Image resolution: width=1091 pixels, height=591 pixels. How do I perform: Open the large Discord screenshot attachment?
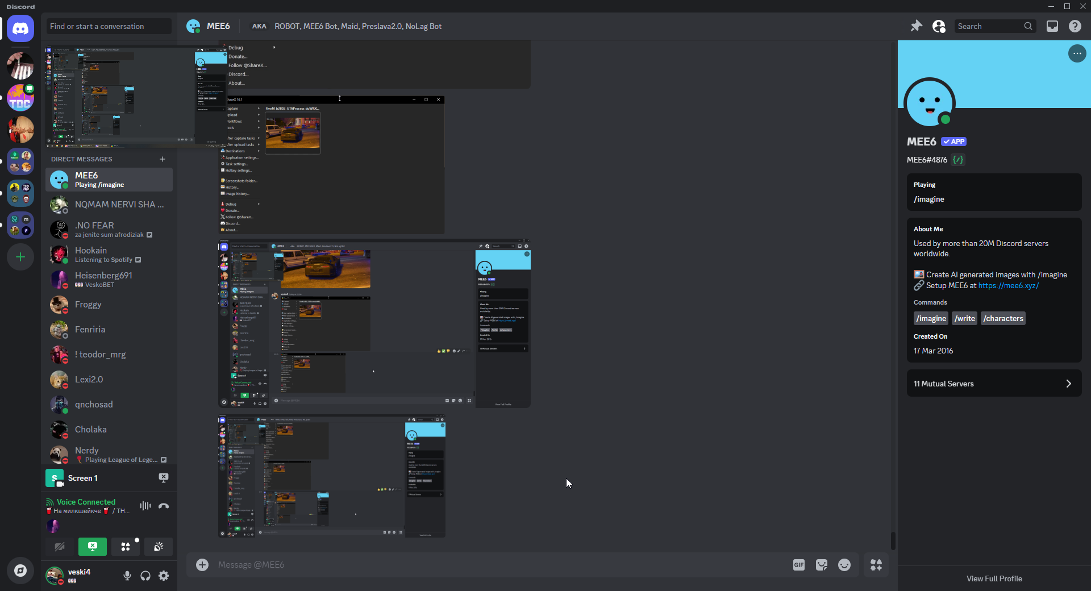coord(374,323)
